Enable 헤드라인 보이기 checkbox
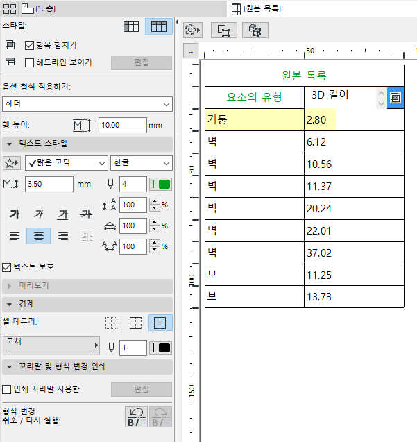 tap(29, 62)
